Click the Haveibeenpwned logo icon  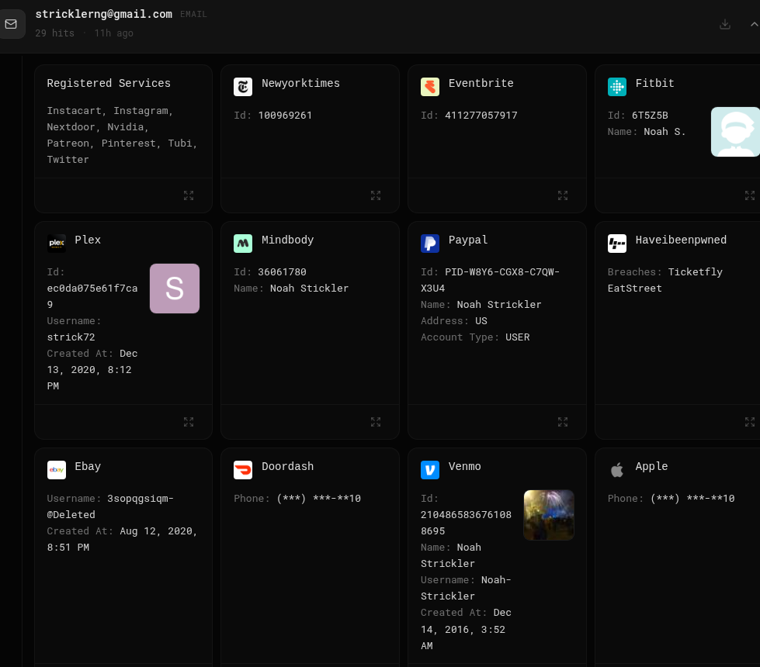coord(617,244)
